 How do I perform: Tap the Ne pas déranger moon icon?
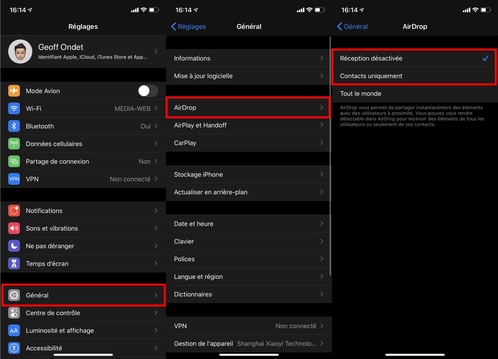pyautogui.click(x=14, y=246)
